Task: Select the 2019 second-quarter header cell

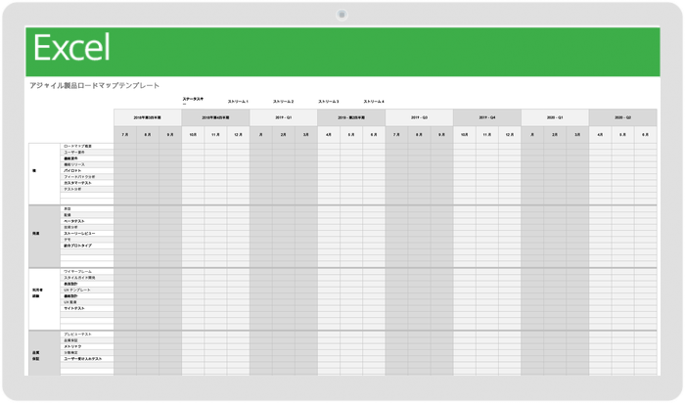Action: 351,117
